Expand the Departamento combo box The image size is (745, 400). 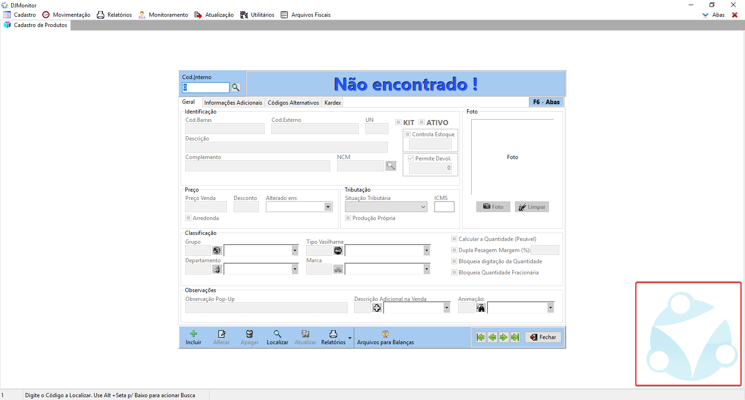(x=295, y=269)
